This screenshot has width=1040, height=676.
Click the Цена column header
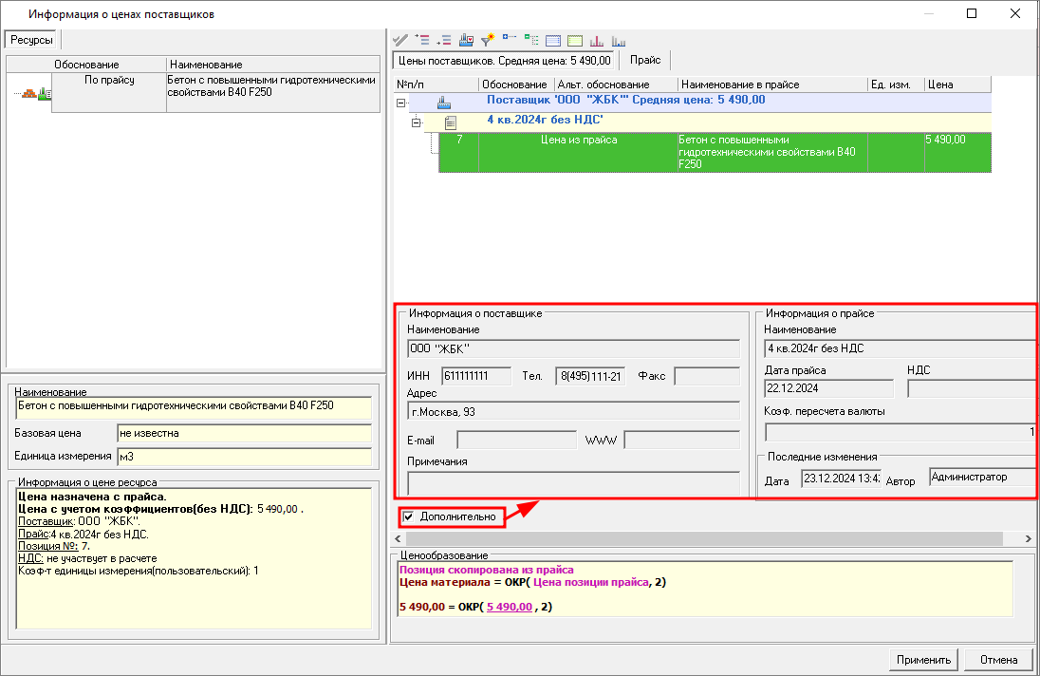[957, 84]
